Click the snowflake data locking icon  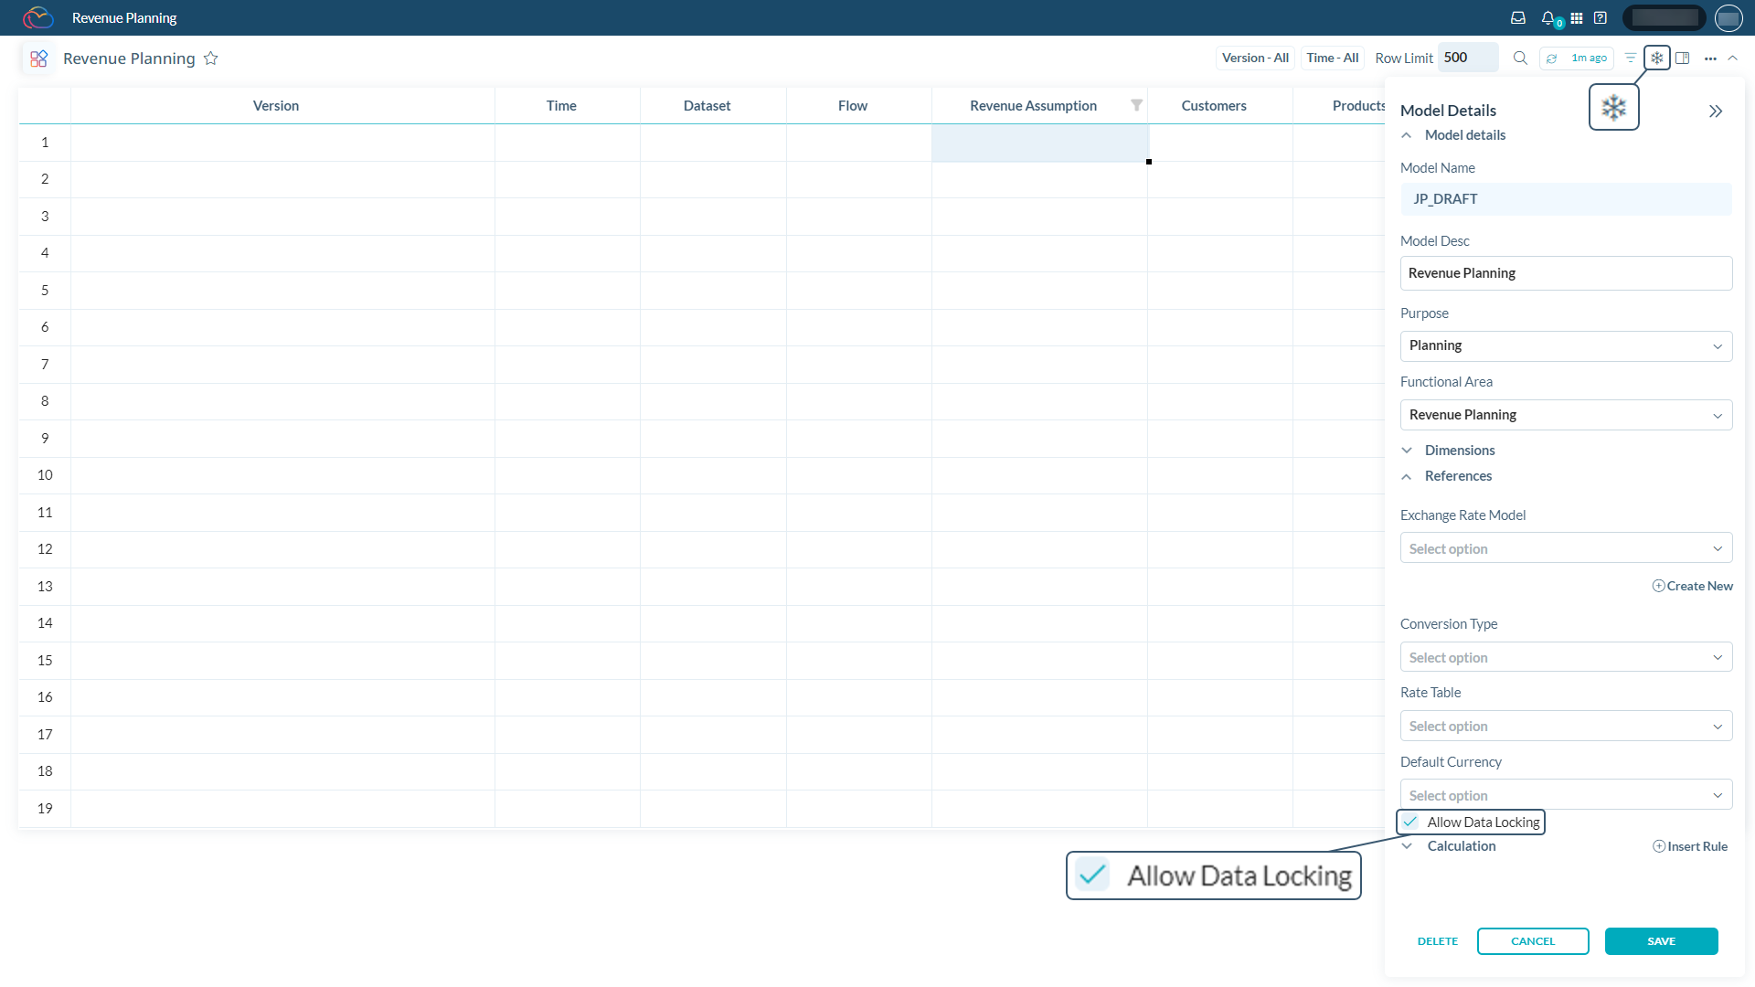(1657, 58)
